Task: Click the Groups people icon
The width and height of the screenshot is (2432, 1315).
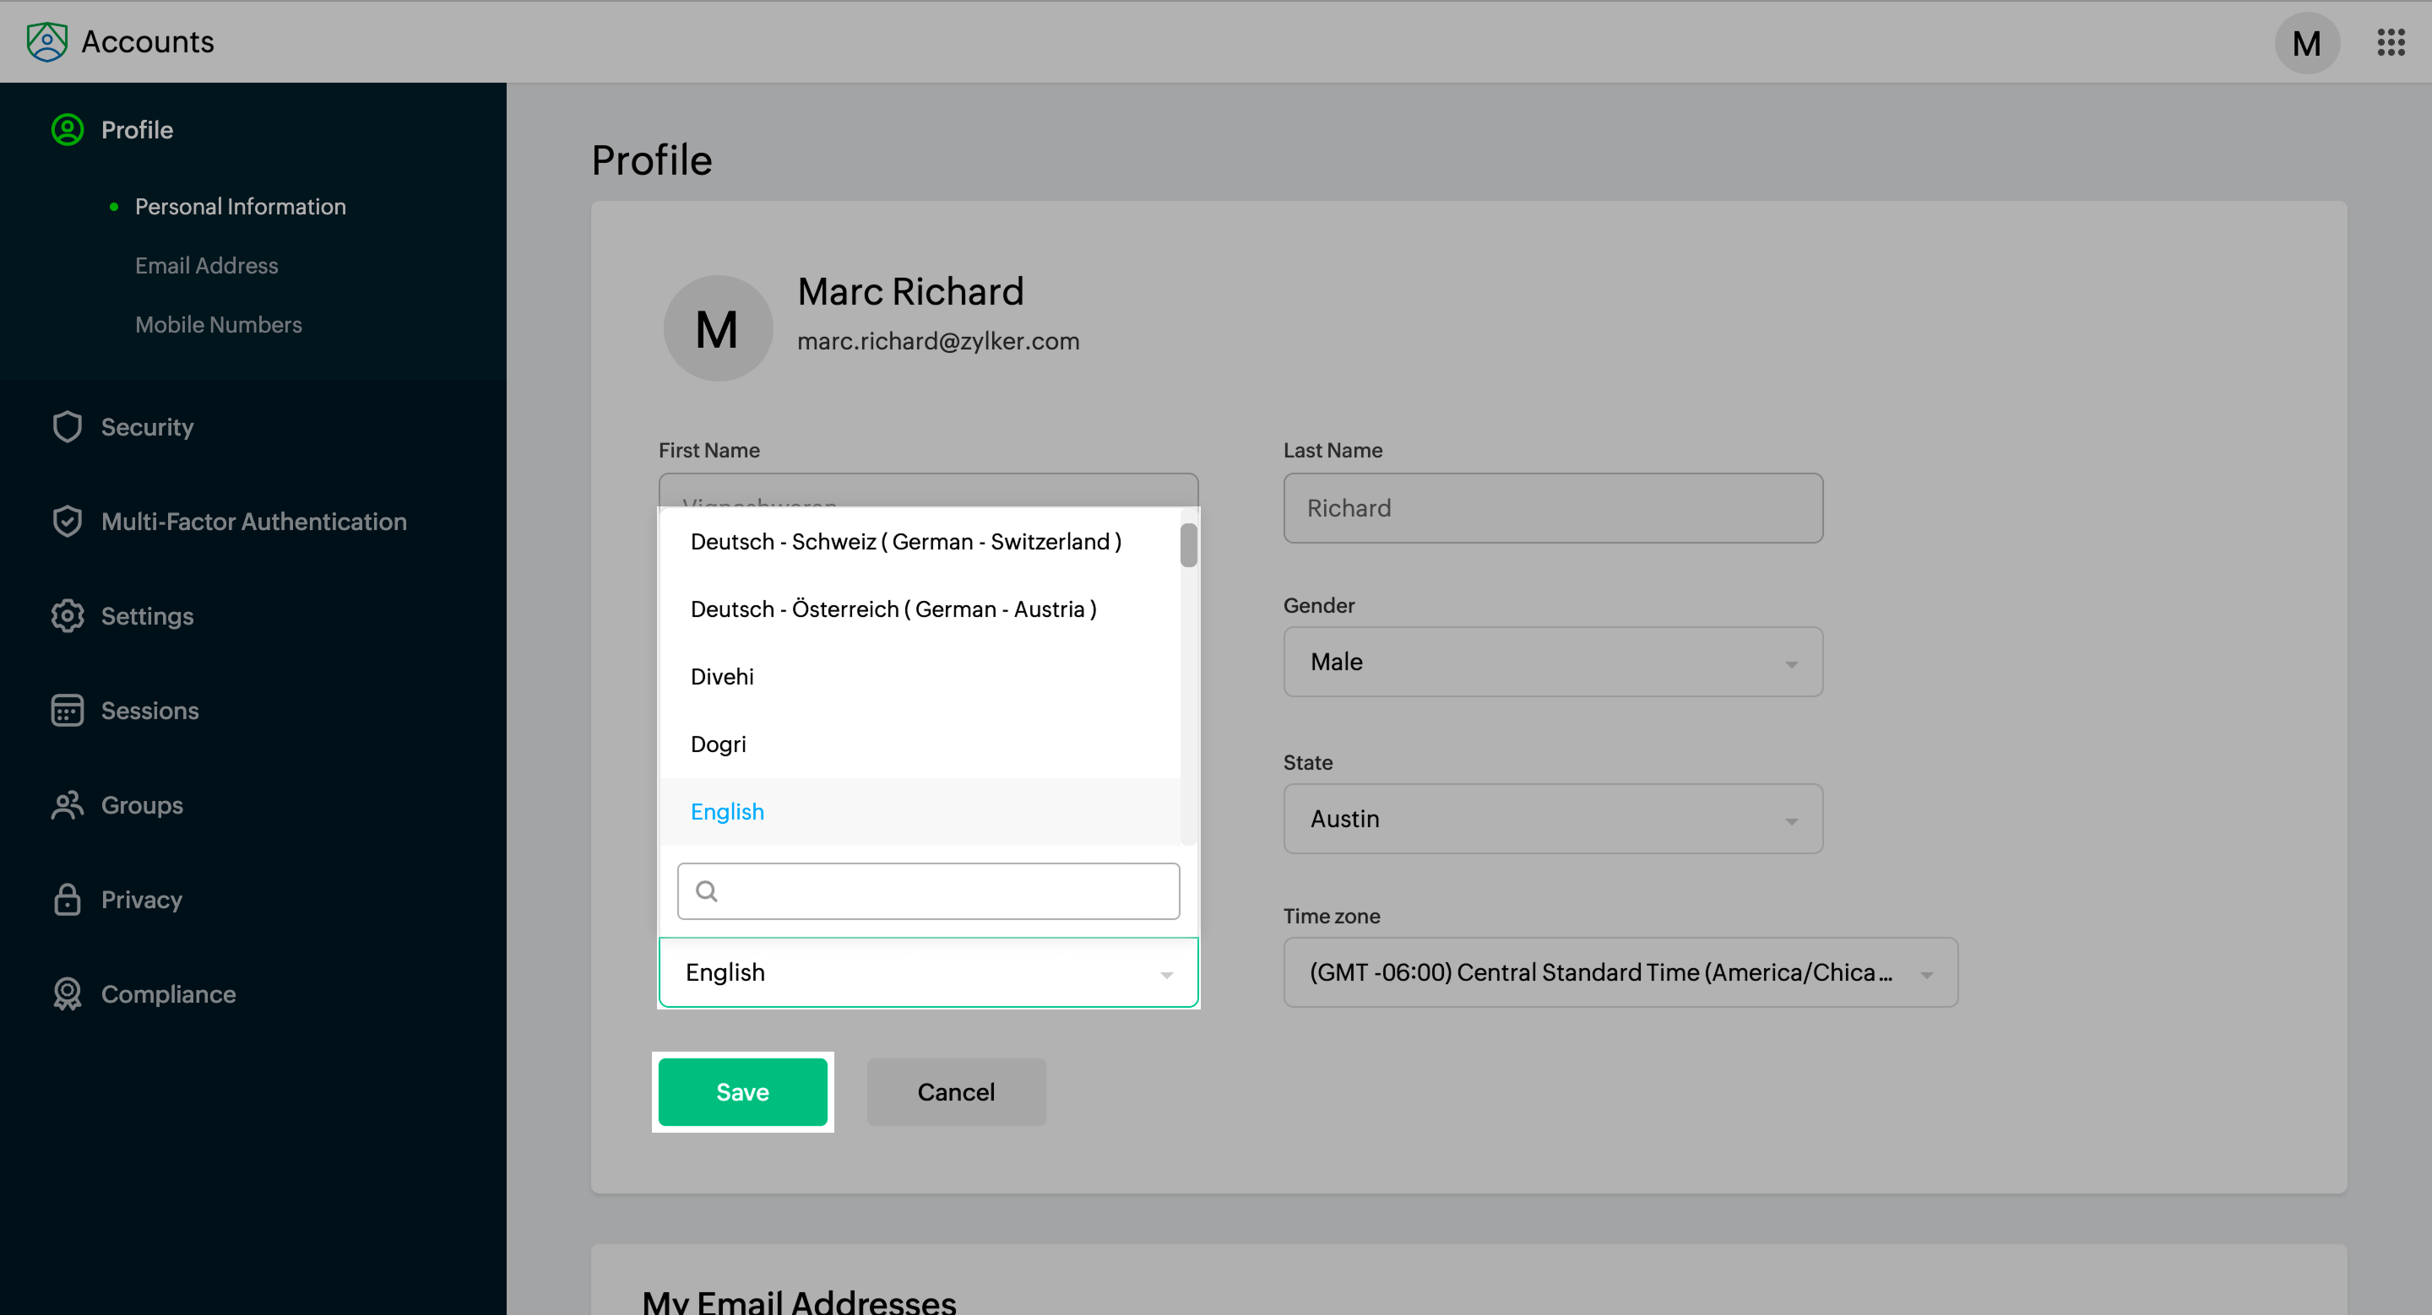Action: 67,804
